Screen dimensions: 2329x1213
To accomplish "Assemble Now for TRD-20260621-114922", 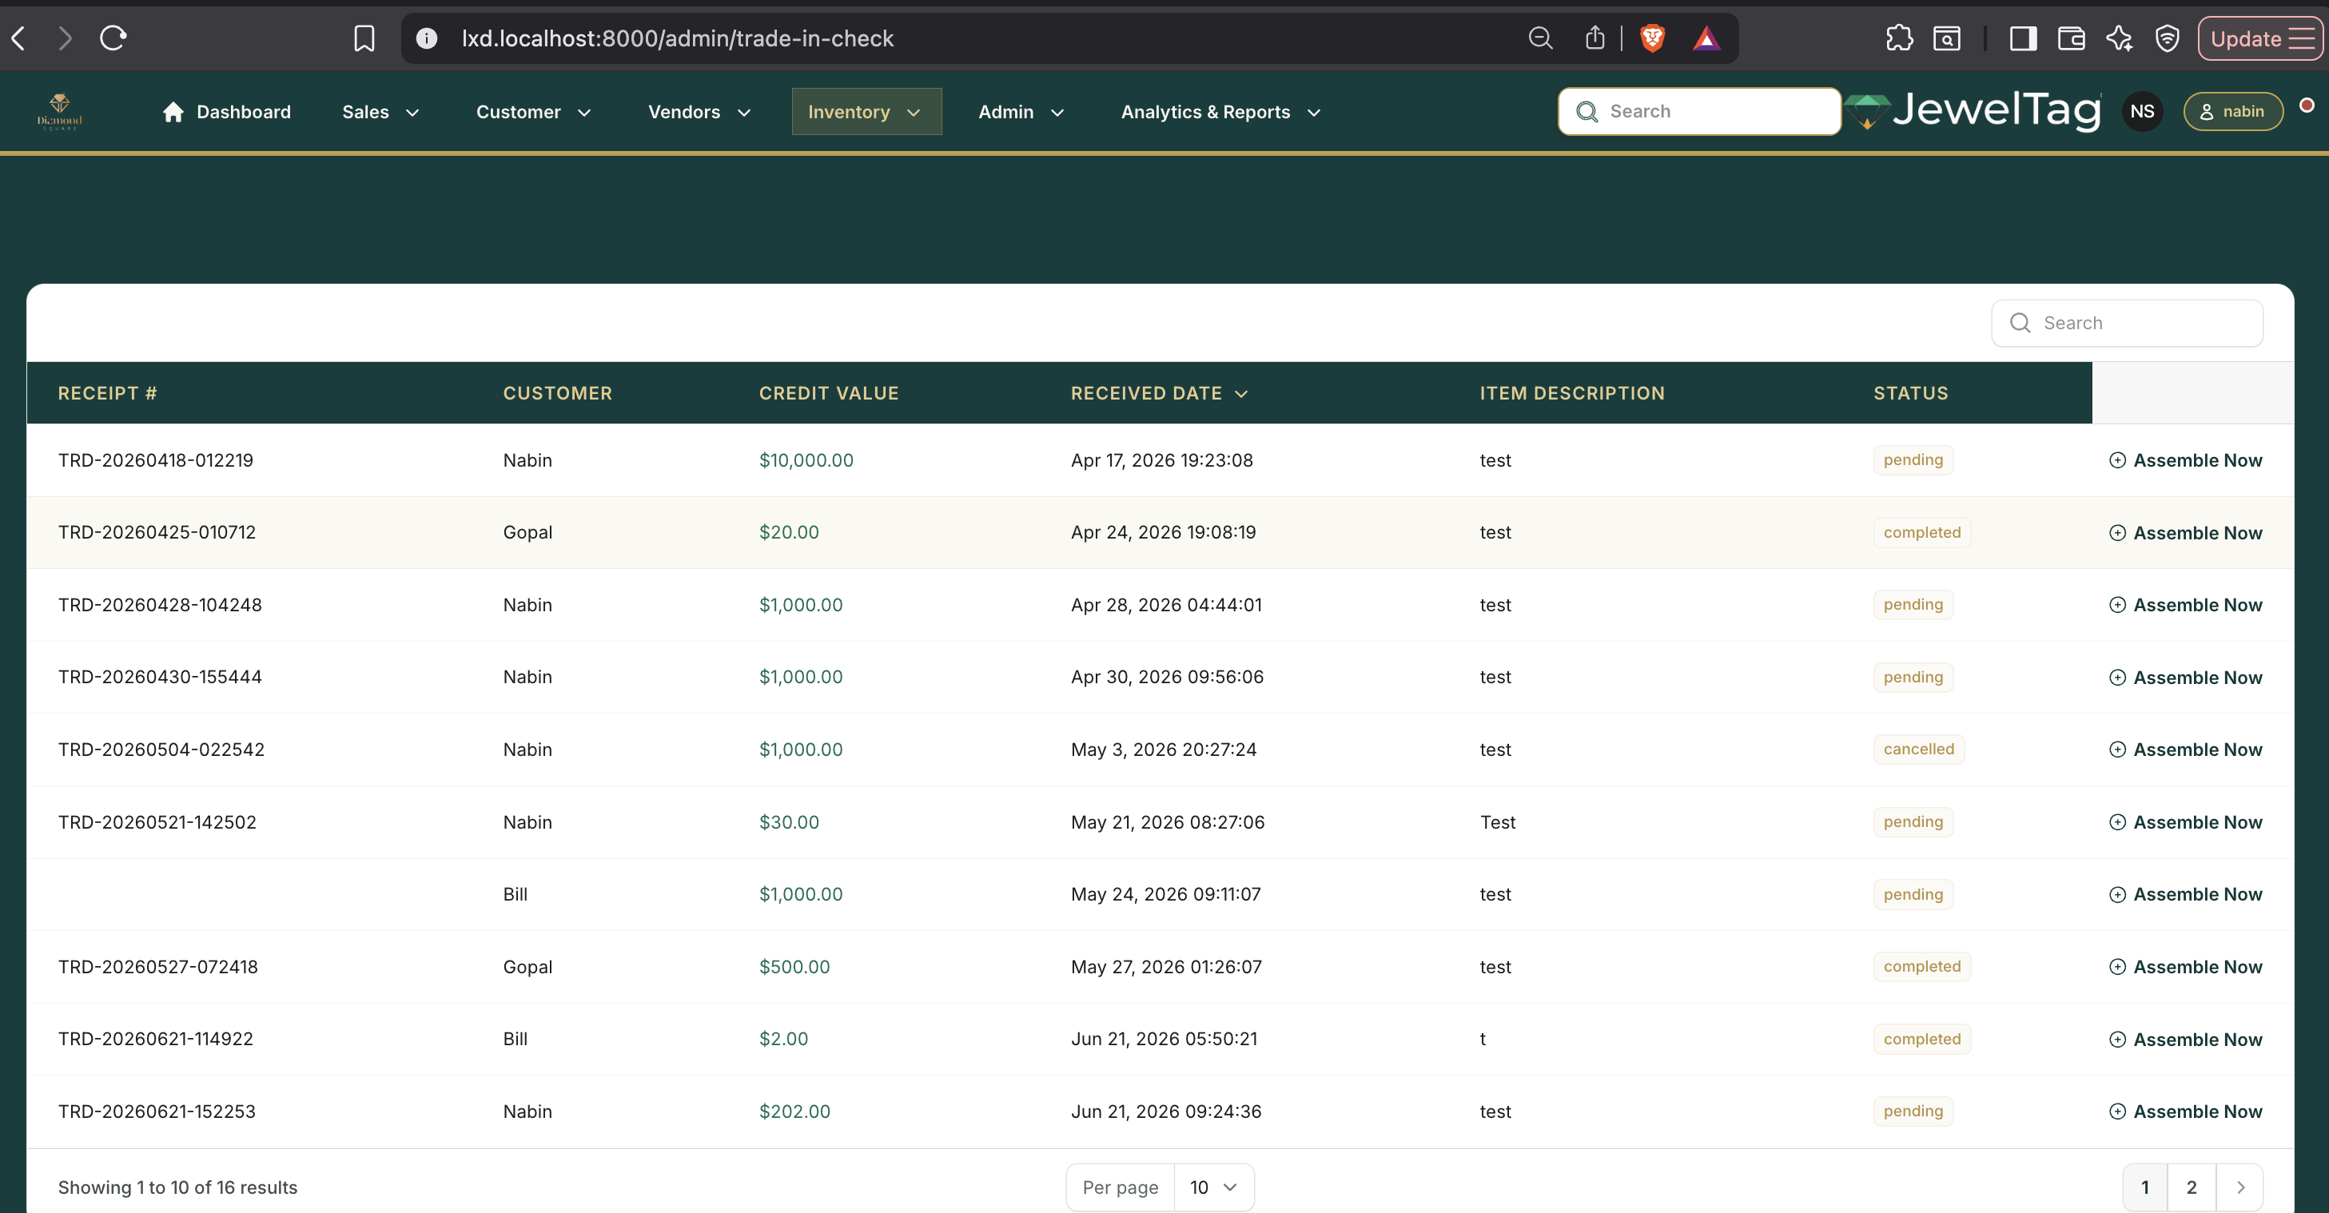I will coord(2185,1040).
